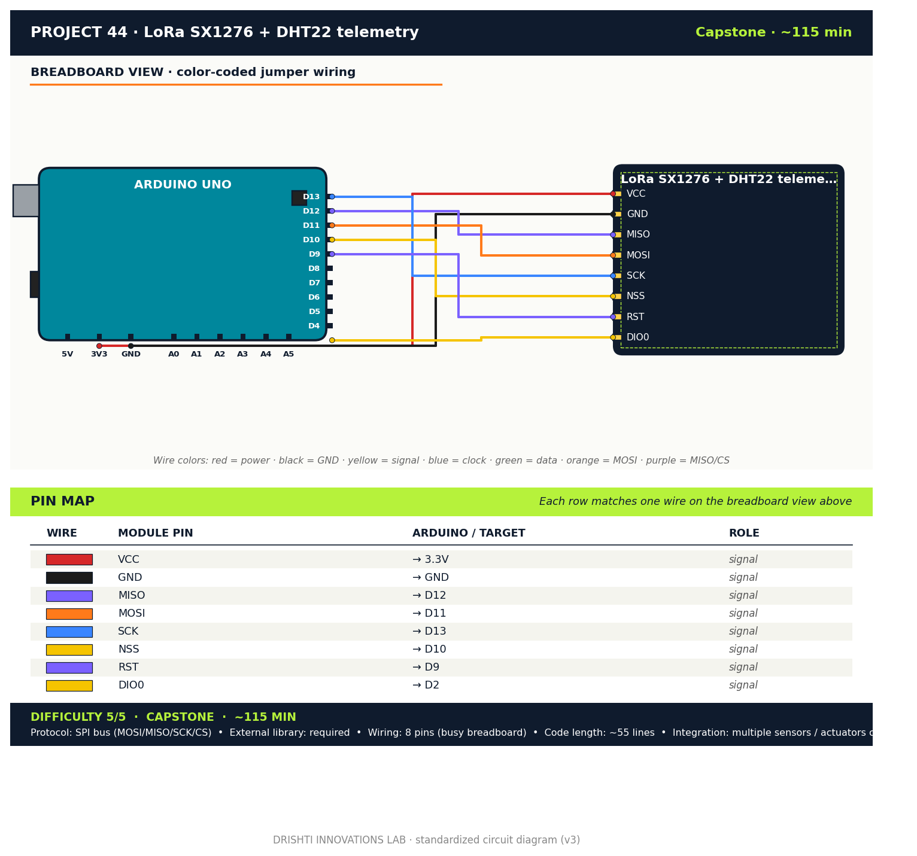Click the ROLE column header
The width and height of the screenshot is (917, 856).
744,533
